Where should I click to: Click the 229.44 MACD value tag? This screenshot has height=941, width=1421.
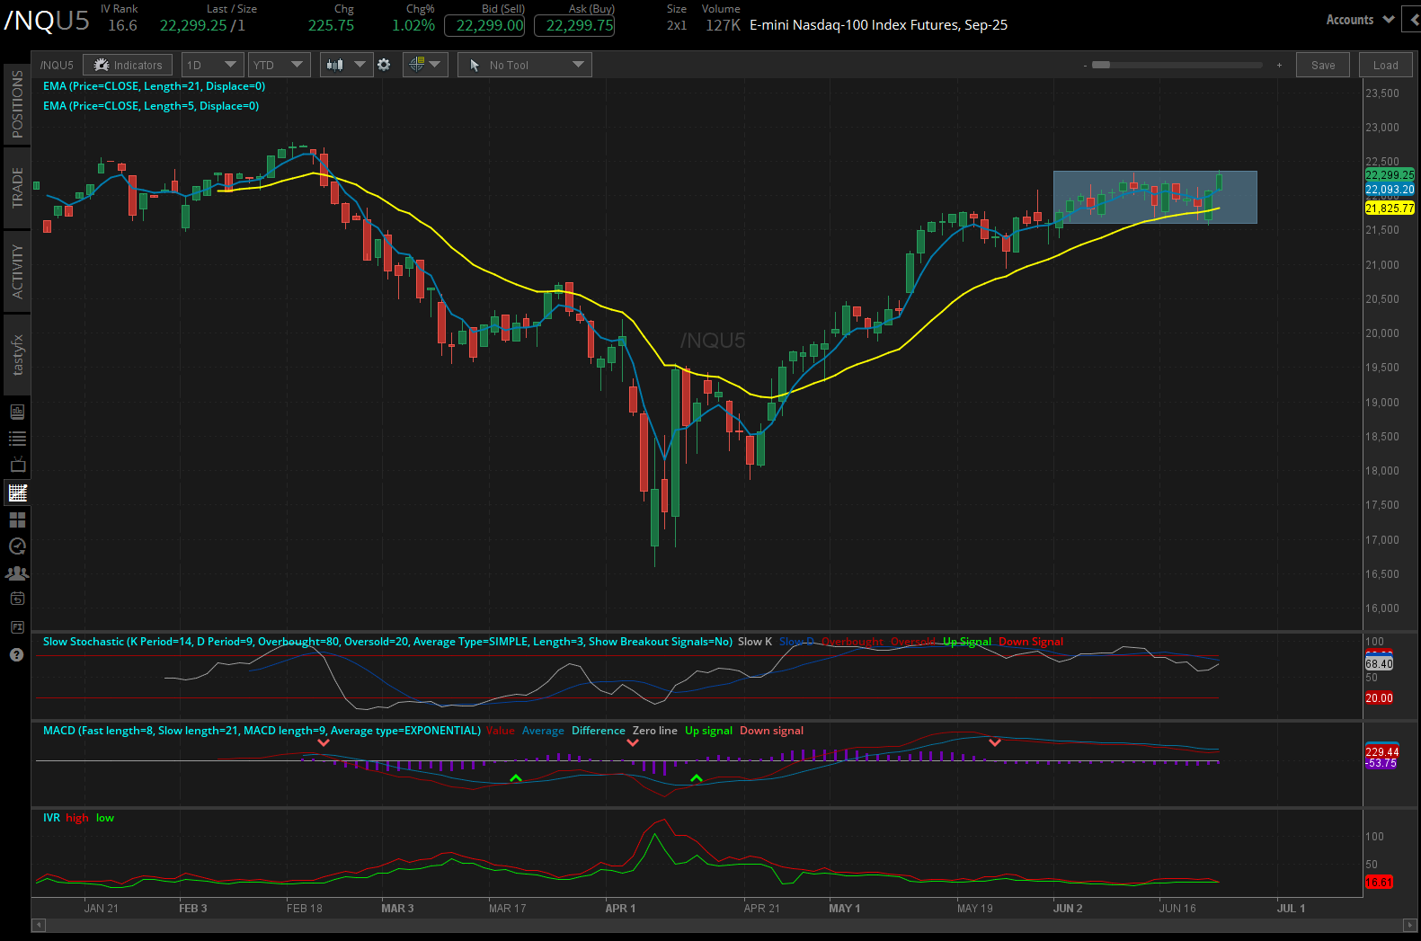1381,751
